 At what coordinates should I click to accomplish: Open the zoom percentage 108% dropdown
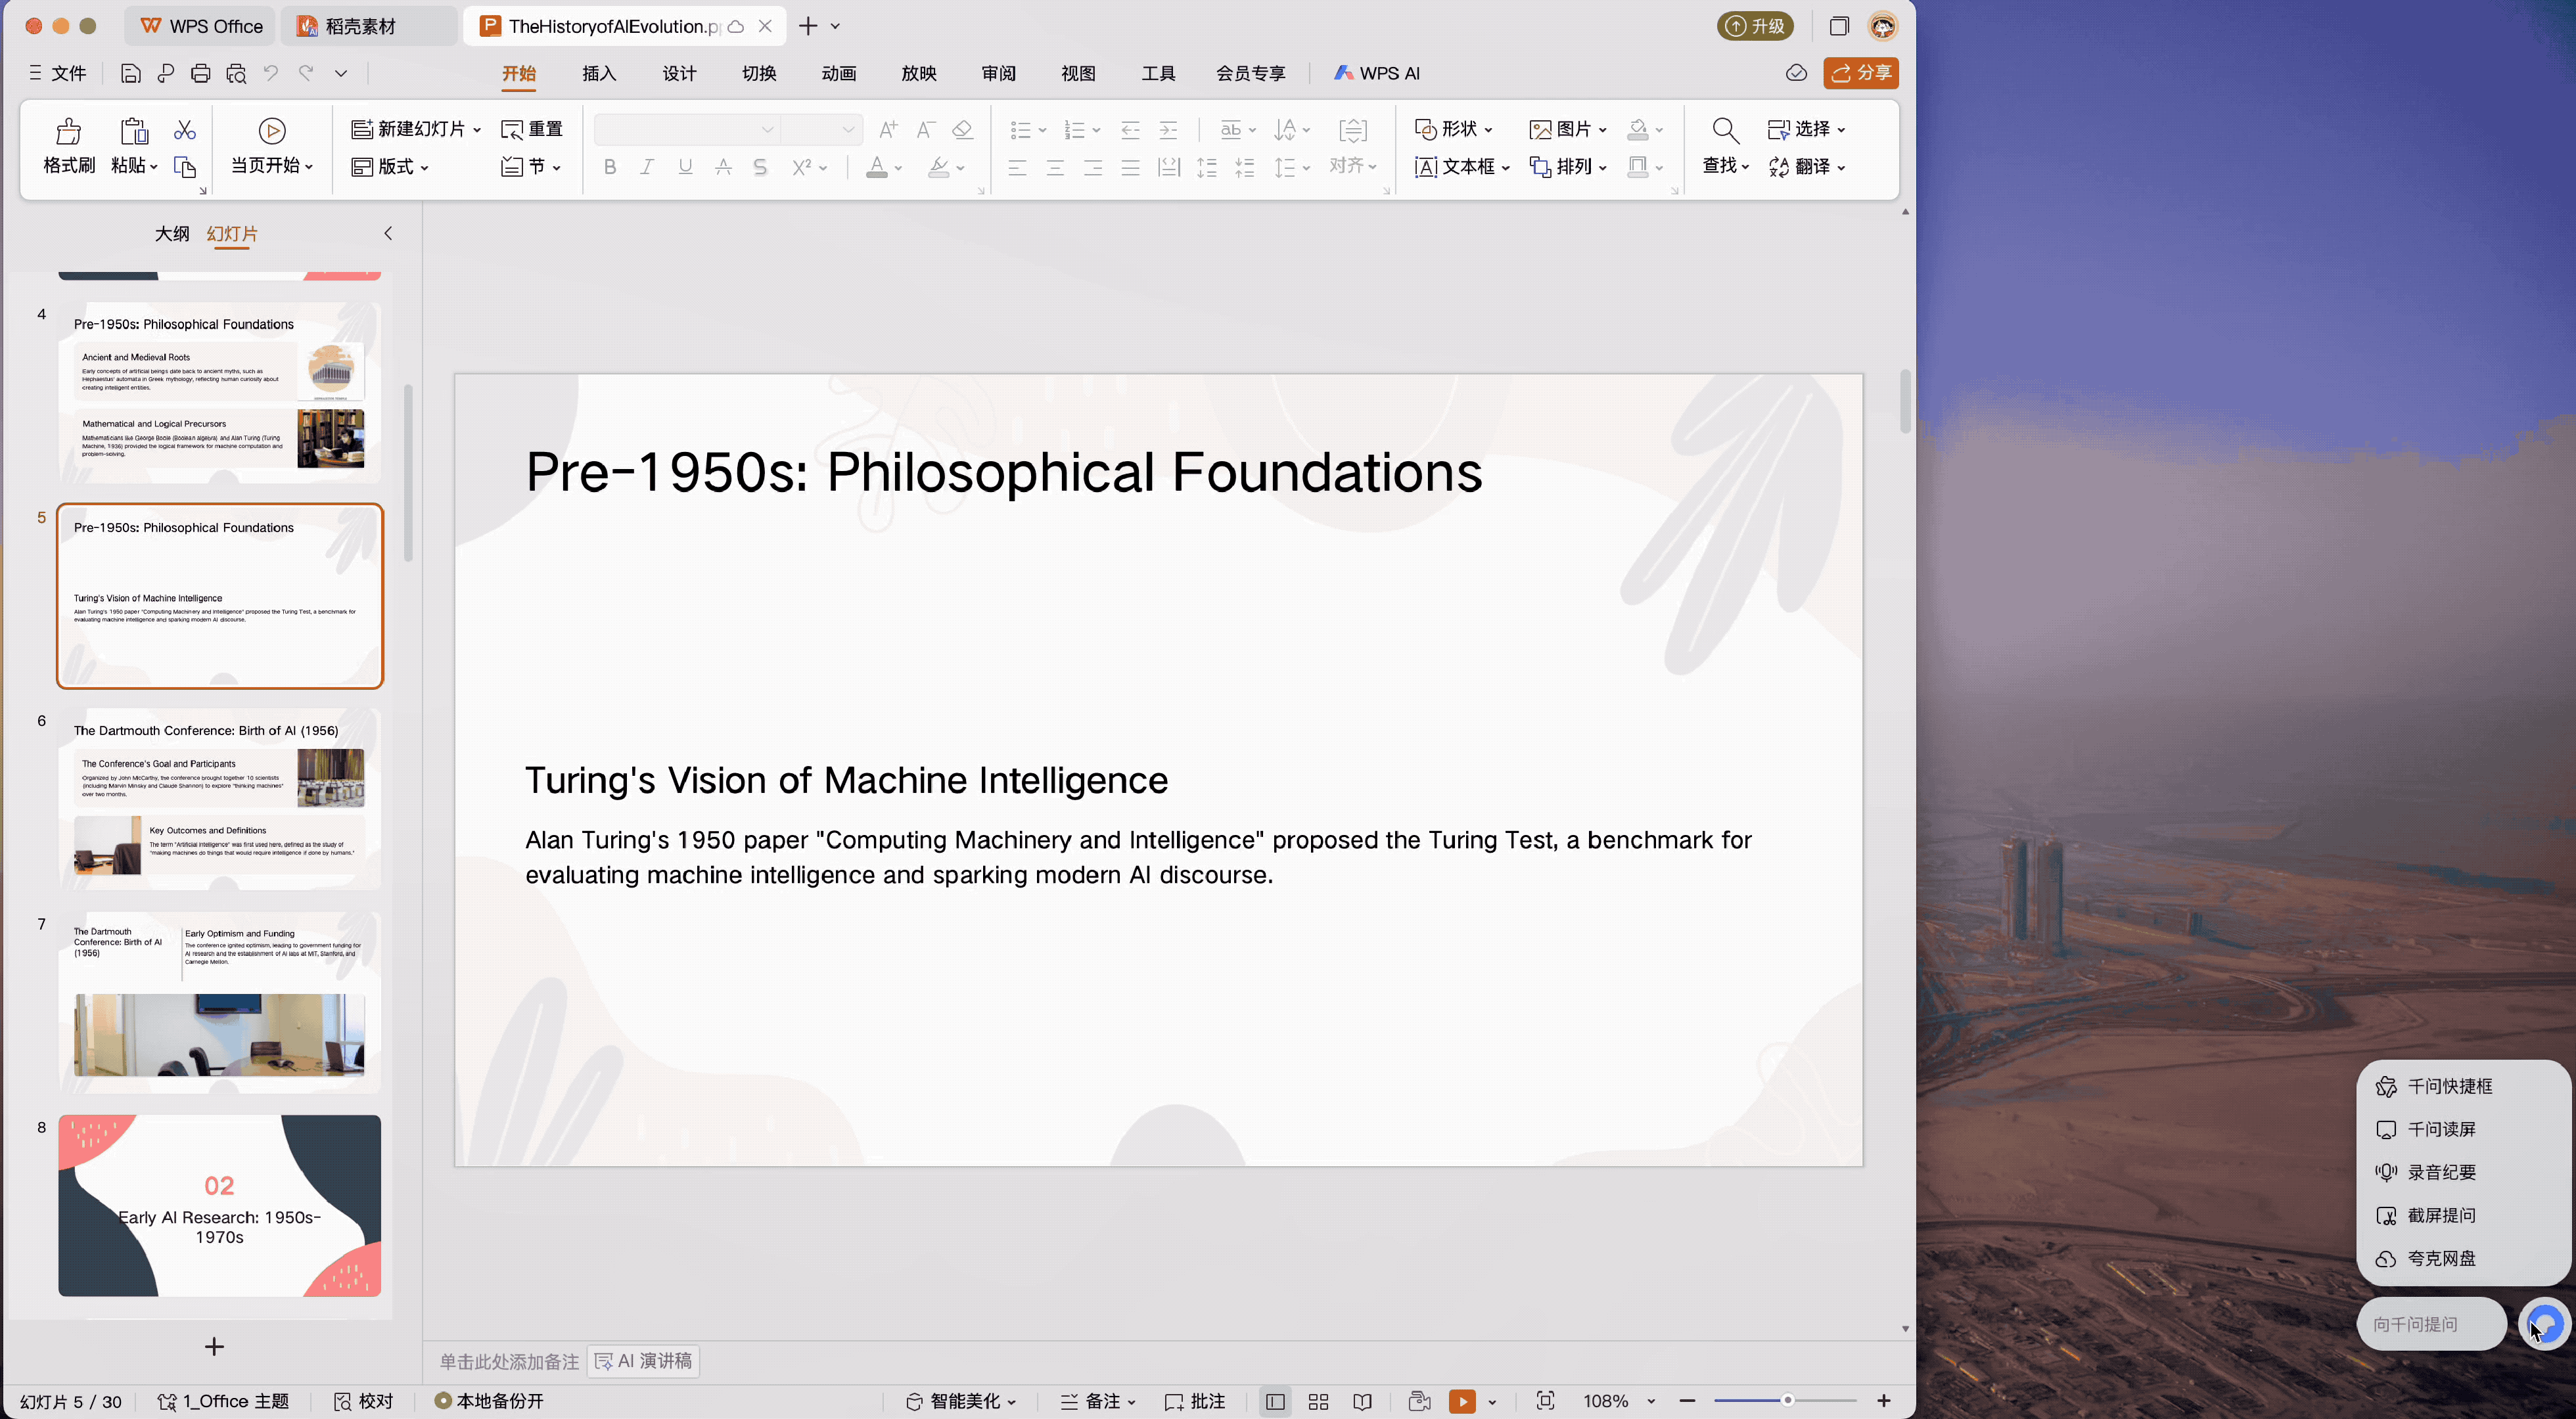[1651, 1401]
